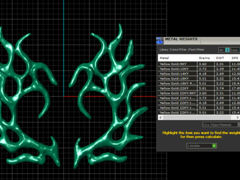Image resolution: width=240 pixels, height=180 pixels.
Task: Click the horizontal scrollbar thumb in the metals table
Action: [197, 117]
